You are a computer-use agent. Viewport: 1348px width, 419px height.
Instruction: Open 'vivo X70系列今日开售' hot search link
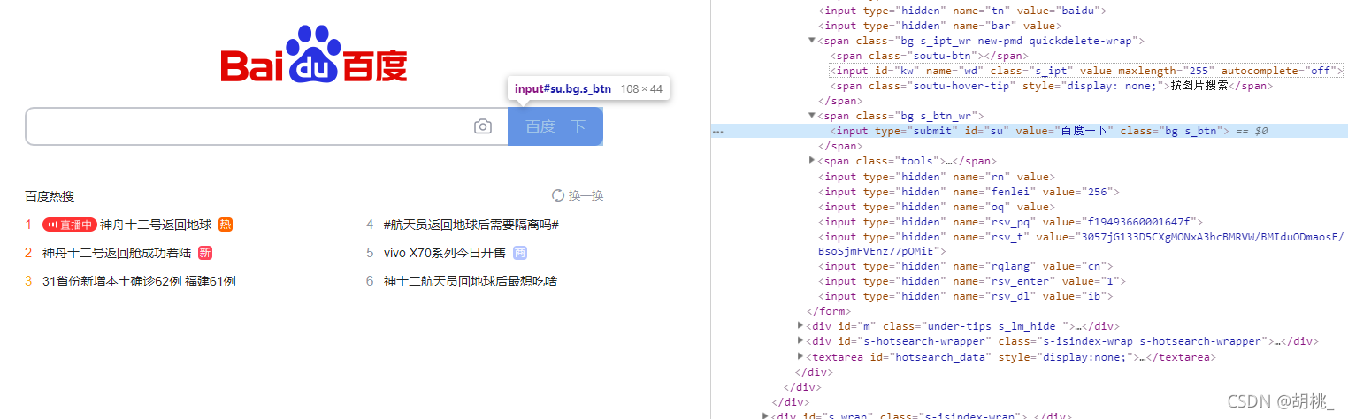[445, 253]
